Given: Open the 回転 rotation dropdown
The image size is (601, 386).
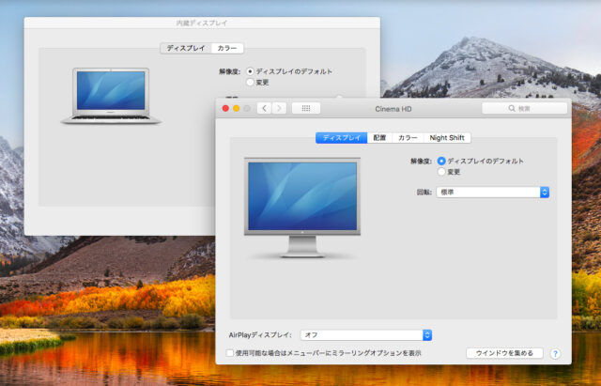Looking at the screenshot, I should coord(492,192).
